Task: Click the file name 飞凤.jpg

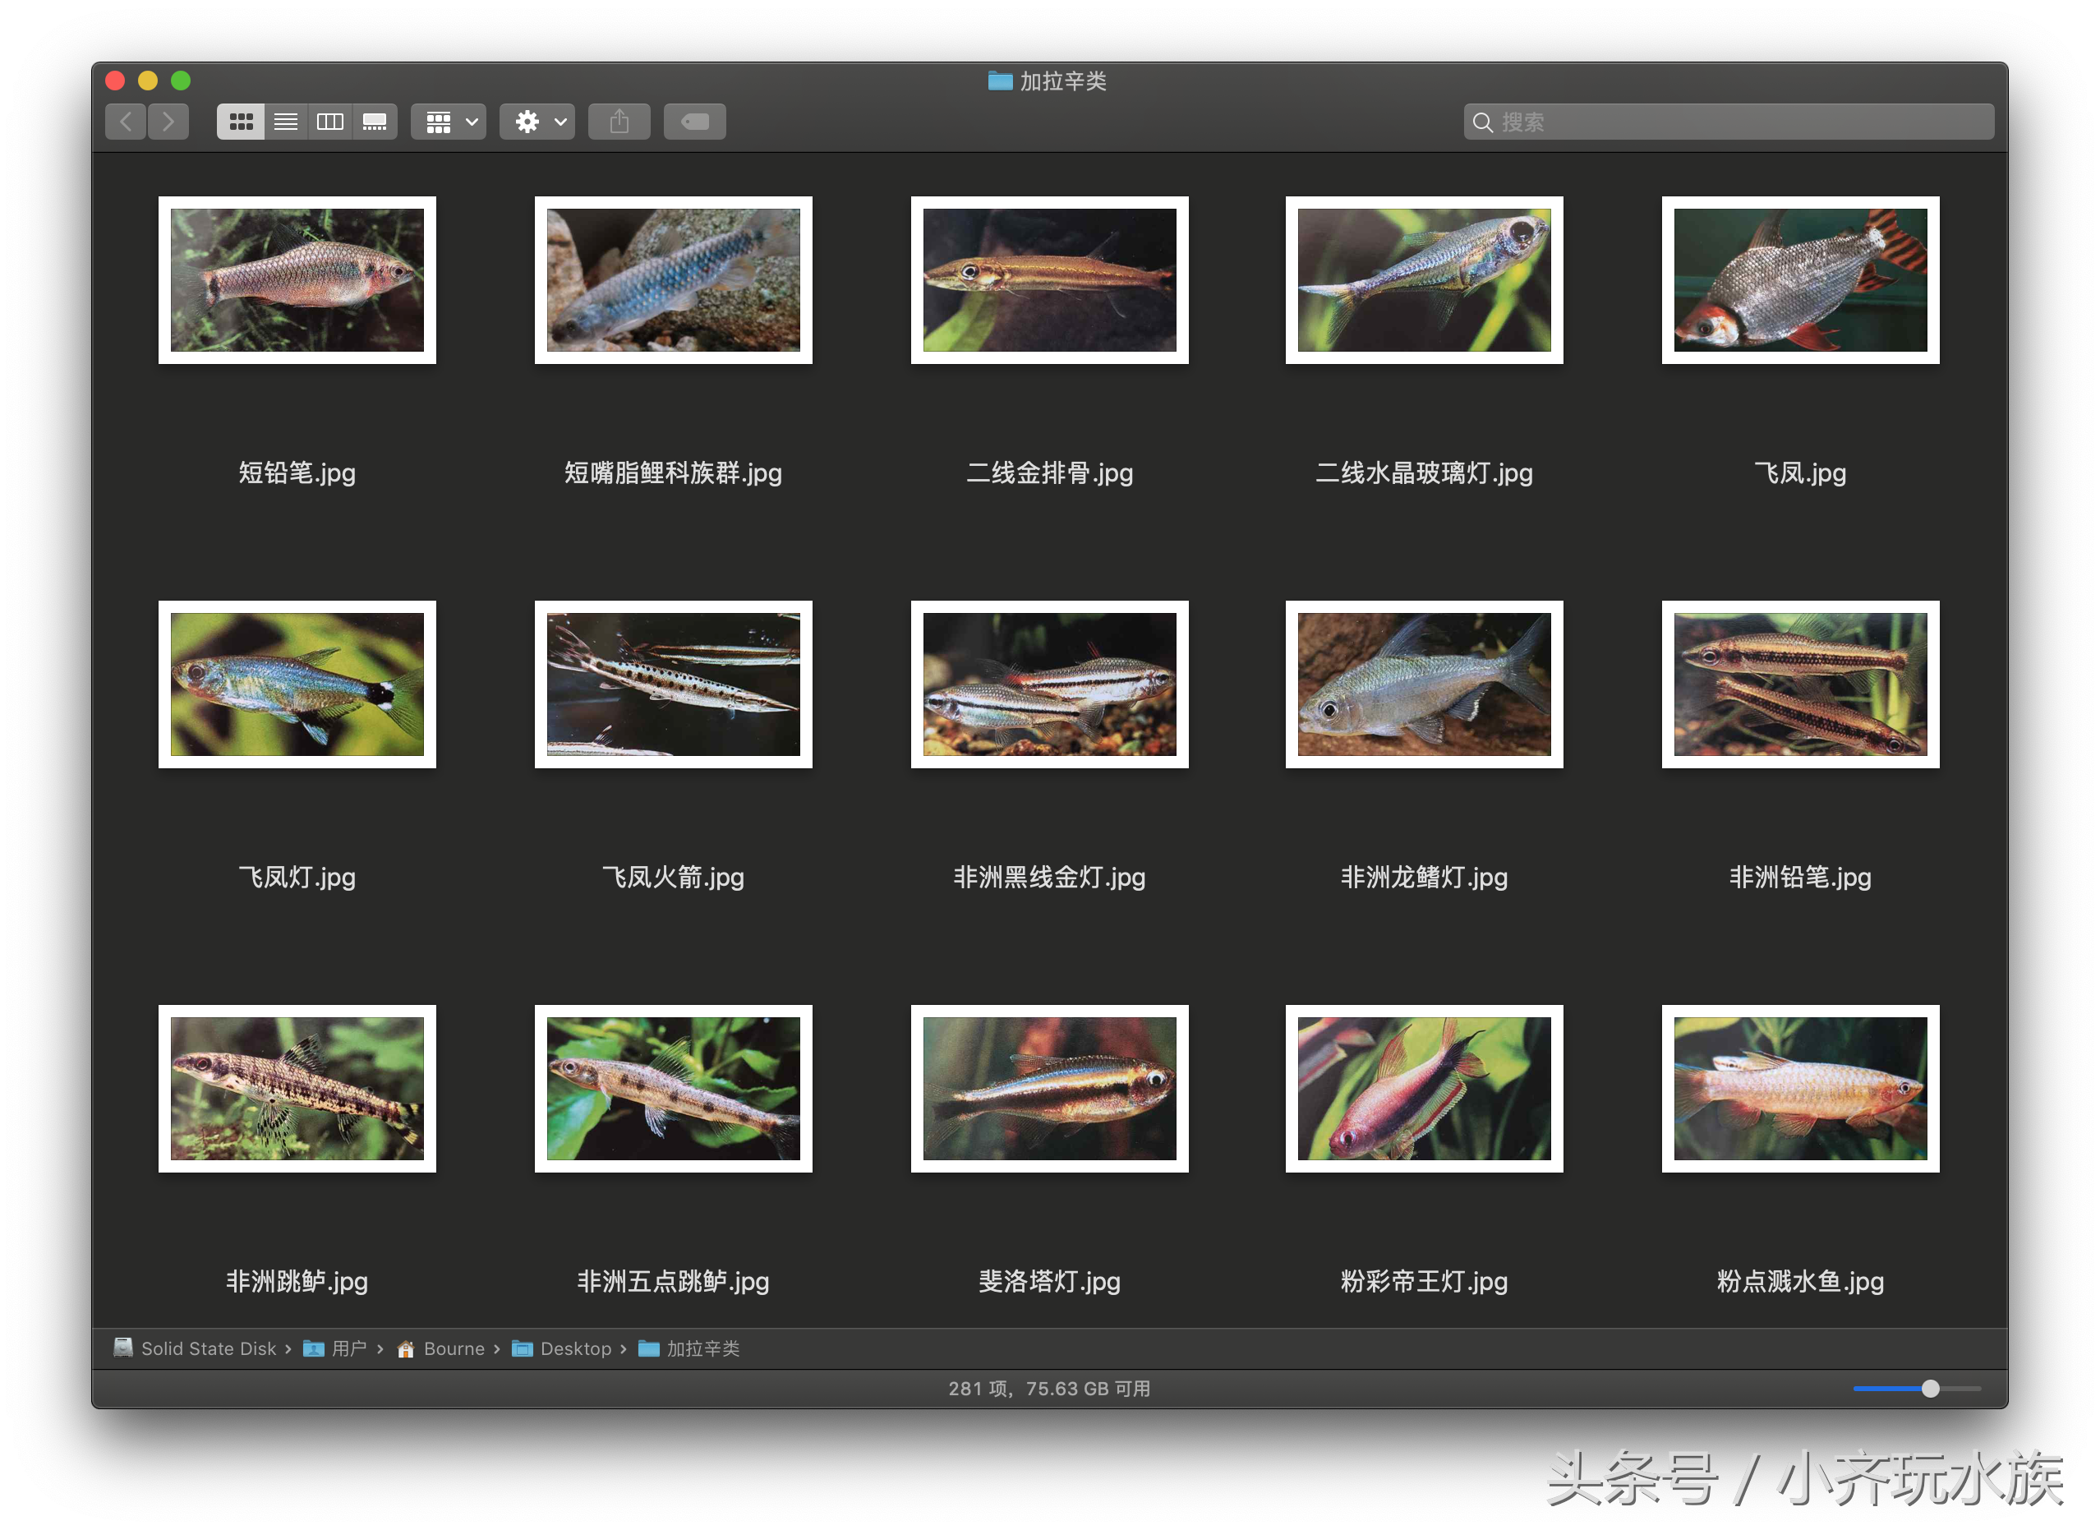Action: point(1801,473)
